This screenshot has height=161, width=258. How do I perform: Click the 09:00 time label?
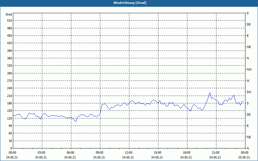point(100,153)
